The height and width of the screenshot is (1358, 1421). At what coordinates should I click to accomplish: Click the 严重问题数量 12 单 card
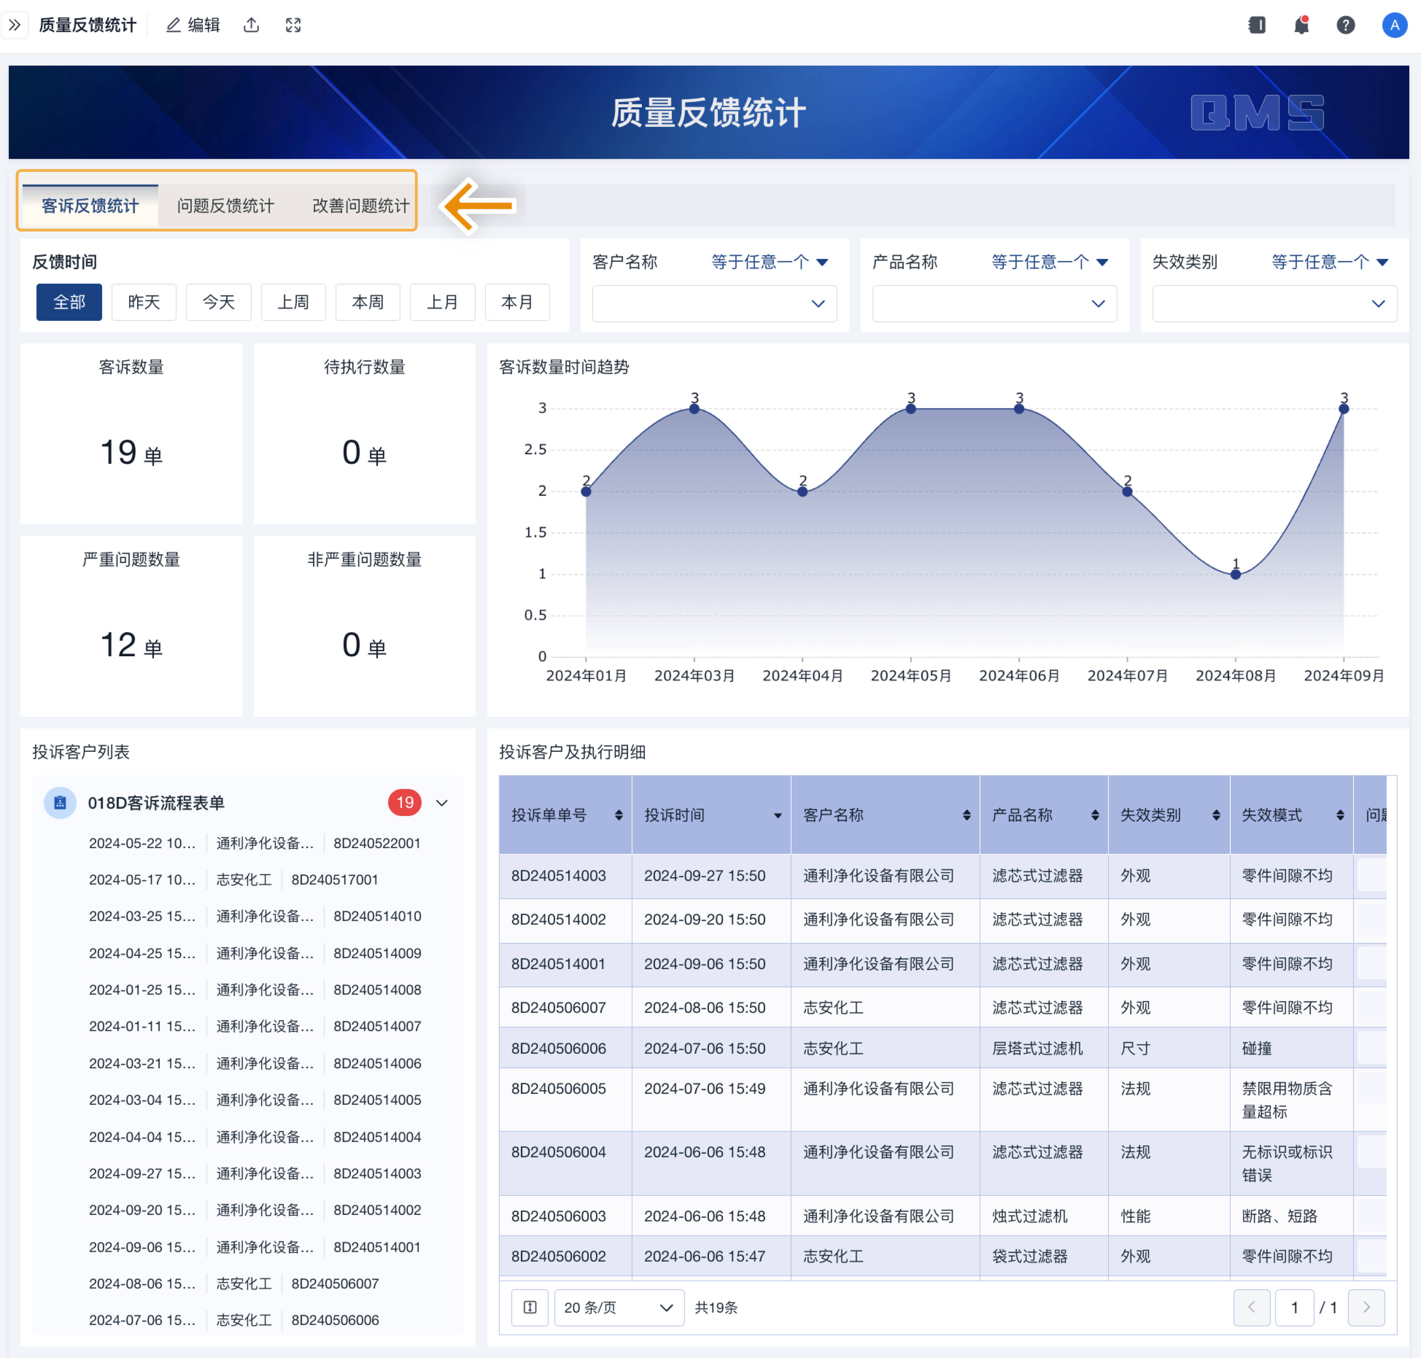coord(131,626)
